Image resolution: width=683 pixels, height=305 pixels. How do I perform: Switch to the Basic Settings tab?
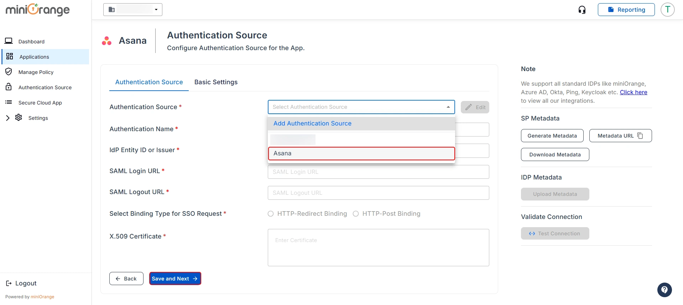pos(216,82)
